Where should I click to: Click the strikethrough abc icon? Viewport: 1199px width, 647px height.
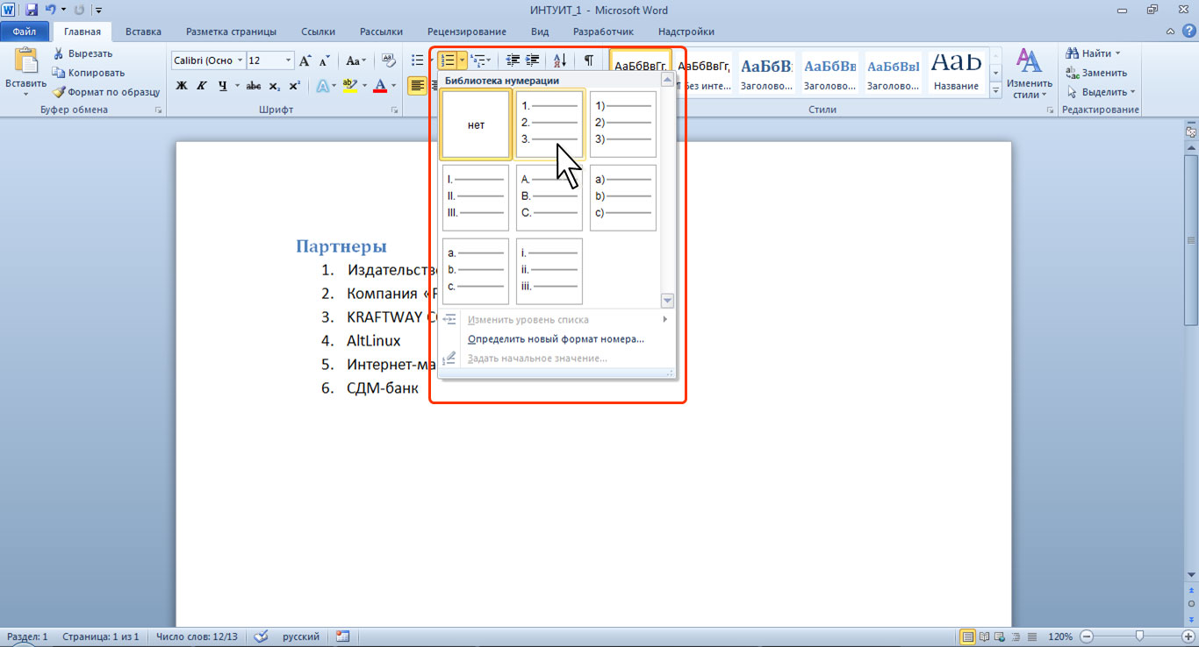pyautogui.click(x=254, y=86)
